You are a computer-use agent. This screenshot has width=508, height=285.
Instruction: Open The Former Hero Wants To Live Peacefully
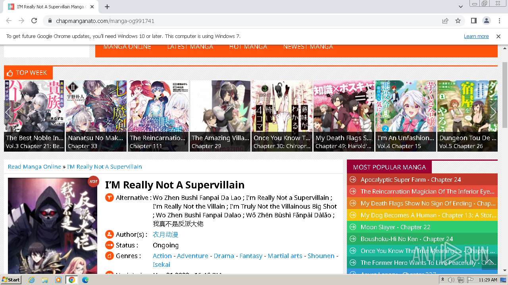coord(428,263)
